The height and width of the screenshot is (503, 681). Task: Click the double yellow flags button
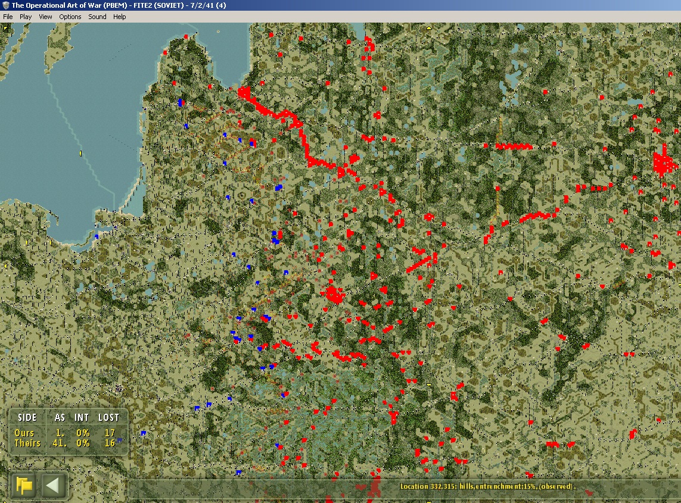tap(24, 485)
